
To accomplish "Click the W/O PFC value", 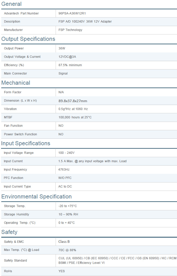I will pyautogui.click(x=65, y=178).
